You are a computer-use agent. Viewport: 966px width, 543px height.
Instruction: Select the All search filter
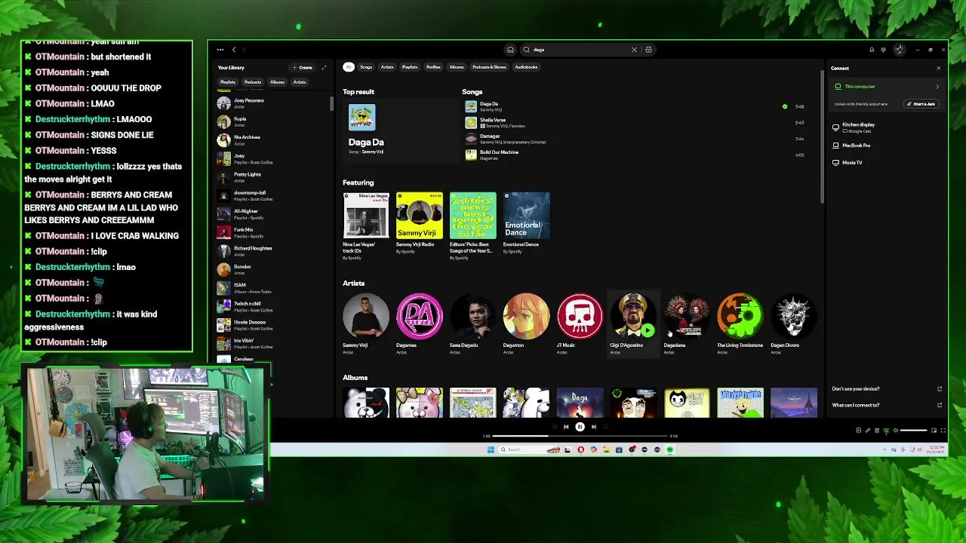point(349,67)
